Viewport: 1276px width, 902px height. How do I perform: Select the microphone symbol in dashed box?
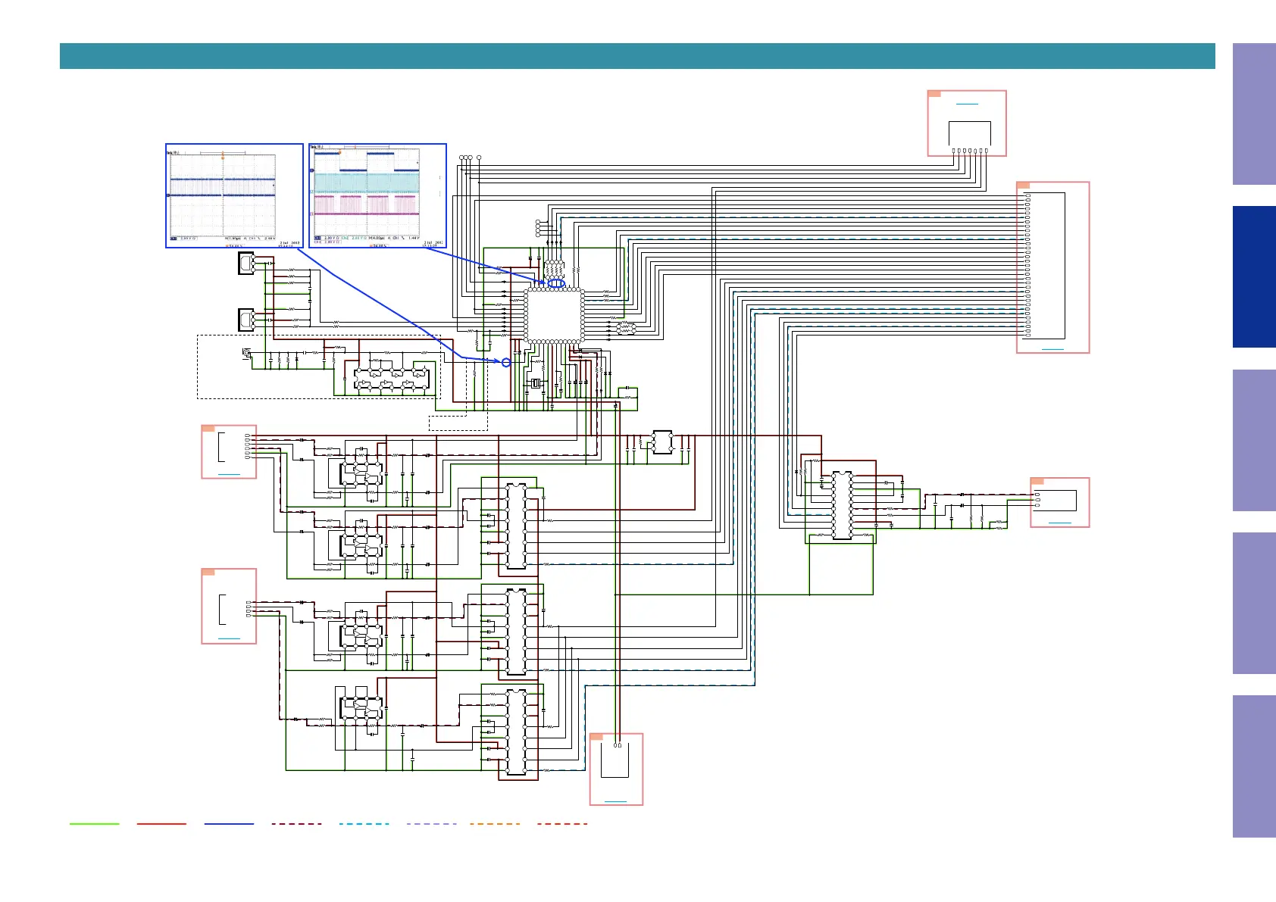click(x=247, y=353)
